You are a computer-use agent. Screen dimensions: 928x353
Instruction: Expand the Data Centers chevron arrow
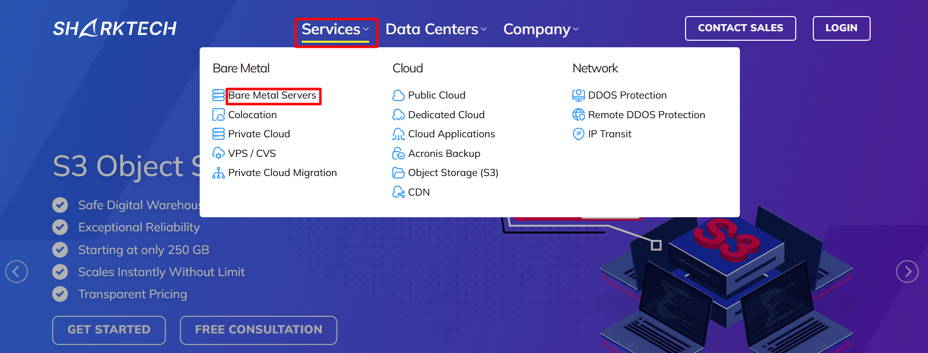point(483,30)
